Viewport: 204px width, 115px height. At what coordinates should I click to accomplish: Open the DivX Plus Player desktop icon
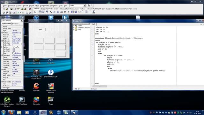[22, 101]
